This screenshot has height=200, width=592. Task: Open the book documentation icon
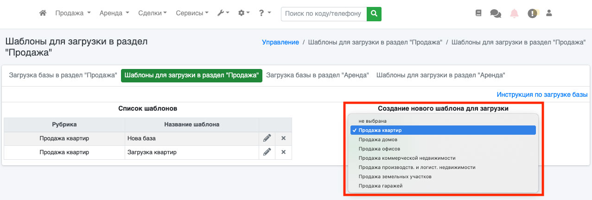coord(478,13)
